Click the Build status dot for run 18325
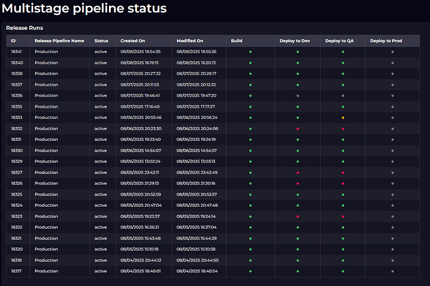This screenshot has width=430, height=286. coord(251,194)
